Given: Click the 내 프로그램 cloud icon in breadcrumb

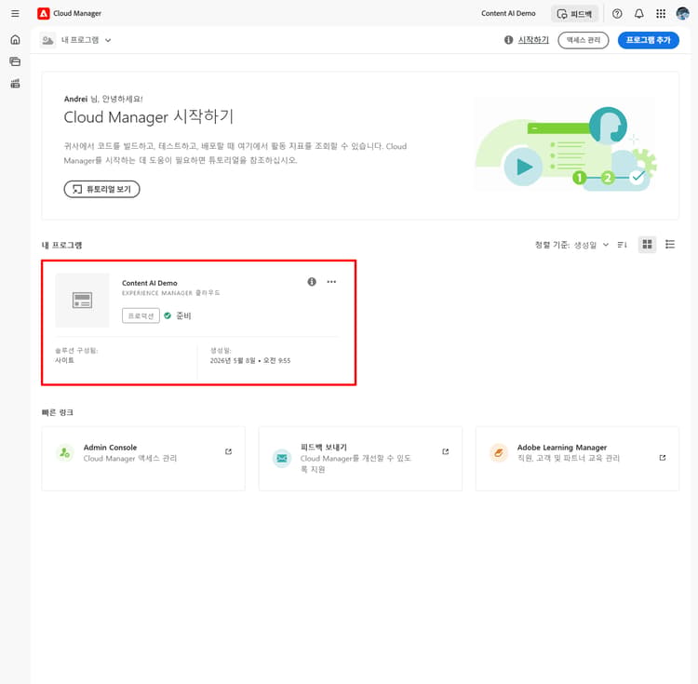Looking at the screenshot, I should point(47,40).
